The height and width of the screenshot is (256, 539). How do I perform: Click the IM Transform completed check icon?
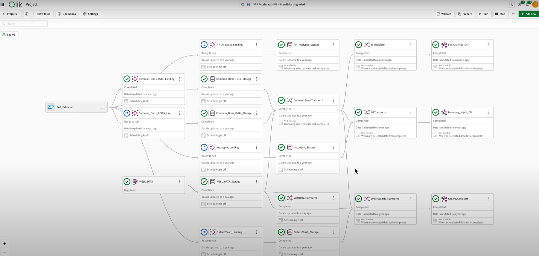[358, 112]
